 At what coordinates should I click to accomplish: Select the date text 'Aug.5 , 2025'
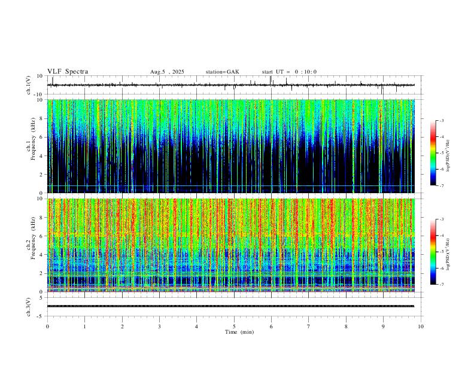point(167,72)
